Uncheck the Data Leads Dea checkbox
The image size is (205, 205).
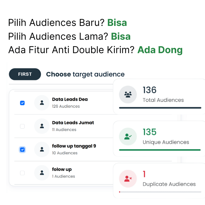click(22, 103)
